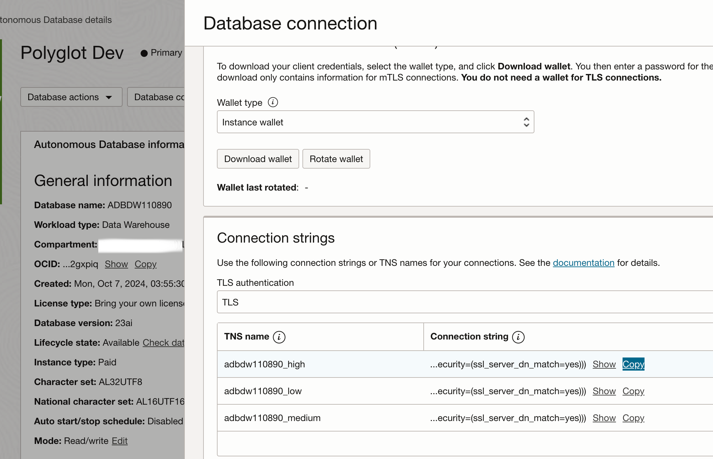Viewport: 713px width, 459px height.
Task: Click the Connection string info icon
Action: pyautogui.click(x=518, y=337)
